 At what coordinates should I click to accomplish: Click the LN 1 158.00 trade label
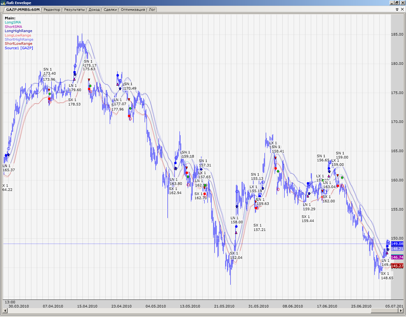237,220
